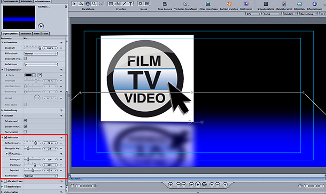Select the rectangle shape tool

pos(111,4)
